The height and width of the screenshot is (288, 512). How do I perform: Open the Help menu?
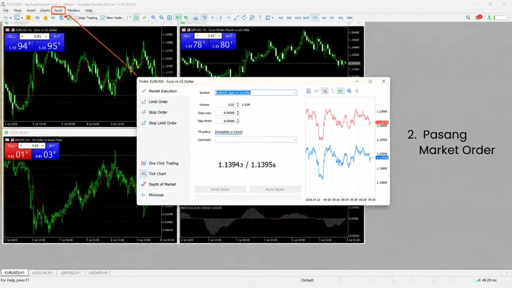tap(88, 10)
